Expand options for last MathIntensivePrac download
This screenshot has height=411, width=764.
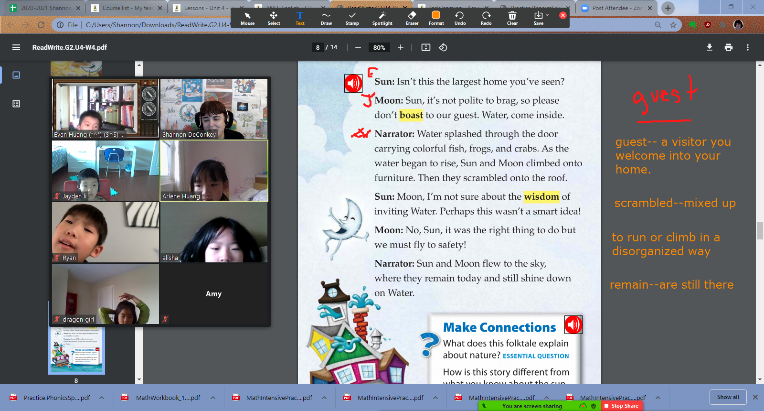[658, 398]
